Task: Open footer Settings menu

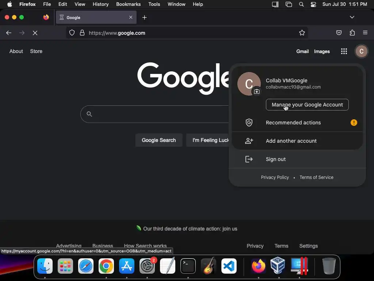Action: point(308,246)
